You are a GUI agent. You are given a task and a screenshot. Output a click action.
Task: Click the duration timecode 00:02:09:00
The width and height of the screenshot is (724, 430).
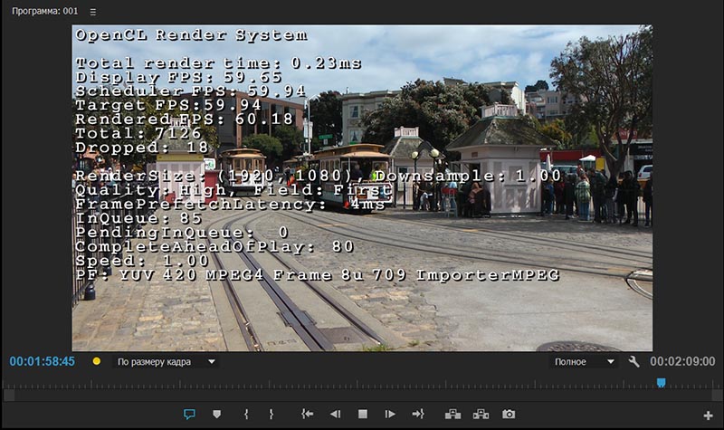click(x=682, y=361)
